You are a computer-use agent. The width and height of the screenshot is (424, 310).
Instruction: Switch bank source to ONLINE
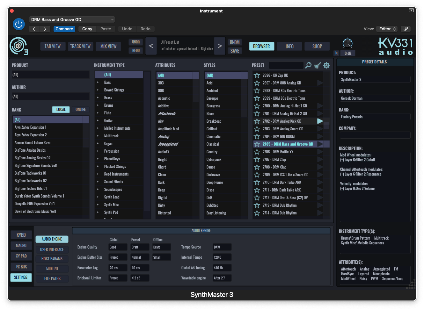81,109
